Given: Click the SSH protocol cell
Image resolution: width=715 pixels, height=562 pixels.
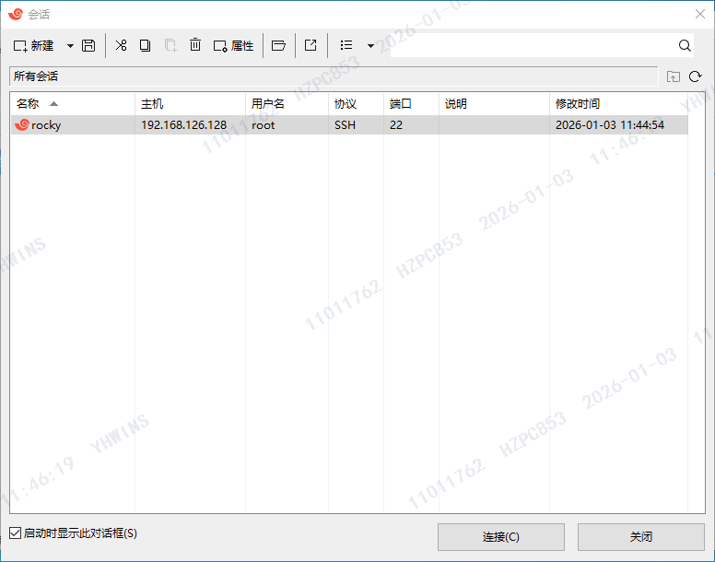Looking at the screenshot, I should (x=345, y=125).
